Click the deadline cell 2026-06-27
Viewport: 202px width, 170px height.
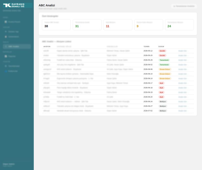(148, 106)
